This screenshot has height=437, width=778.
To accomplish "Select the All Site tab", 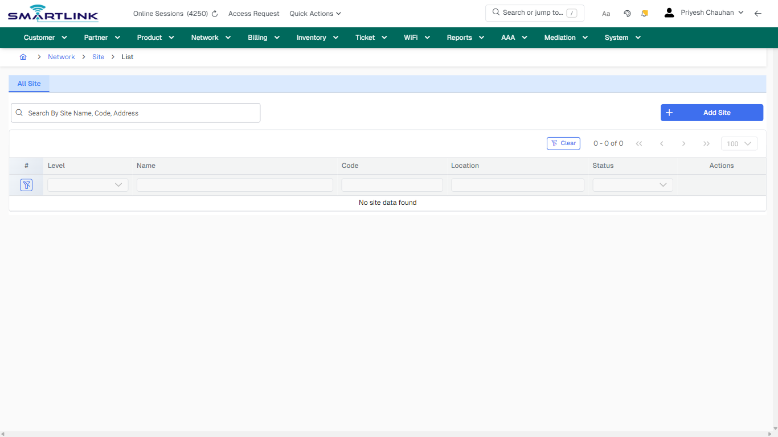I will 29,83.
